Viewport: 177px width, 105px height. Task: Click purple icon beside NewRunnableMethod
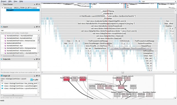[5, 43]
